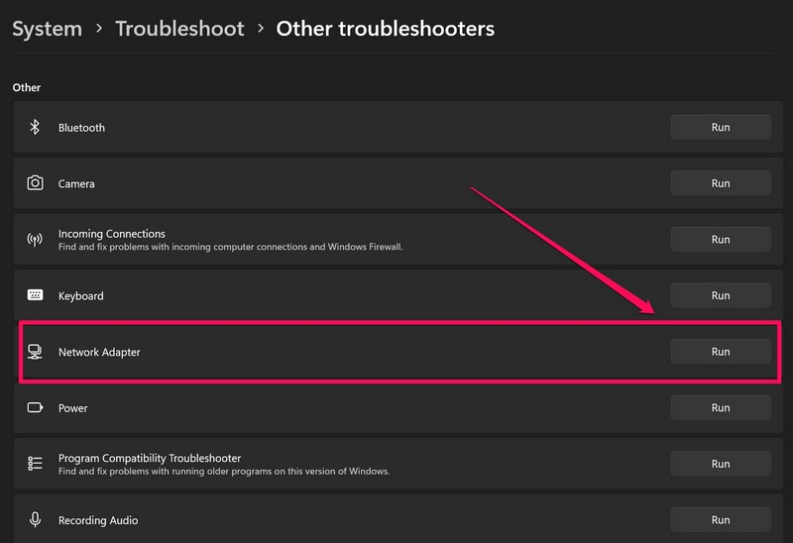Run the Camera troubleshooter

[720, 183]
